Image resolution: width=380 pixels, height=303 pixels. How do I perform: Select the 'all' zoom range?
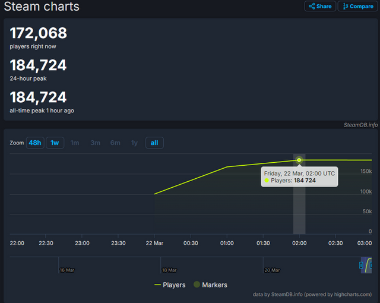(154, 143)
